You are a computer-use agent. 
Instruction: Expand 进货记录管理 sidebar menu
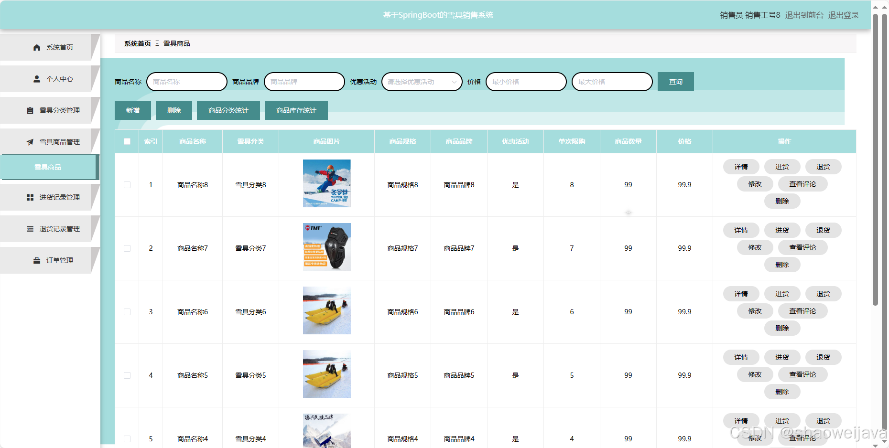click(50, 197)
